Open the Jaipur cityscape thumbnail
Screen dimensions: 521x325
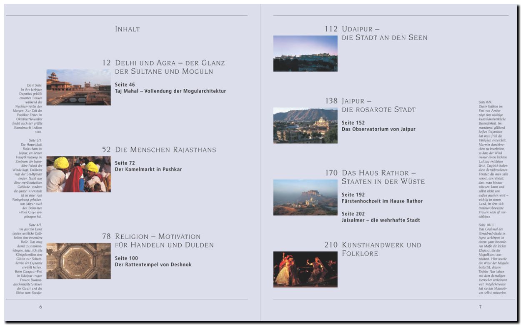click(305, 125)
